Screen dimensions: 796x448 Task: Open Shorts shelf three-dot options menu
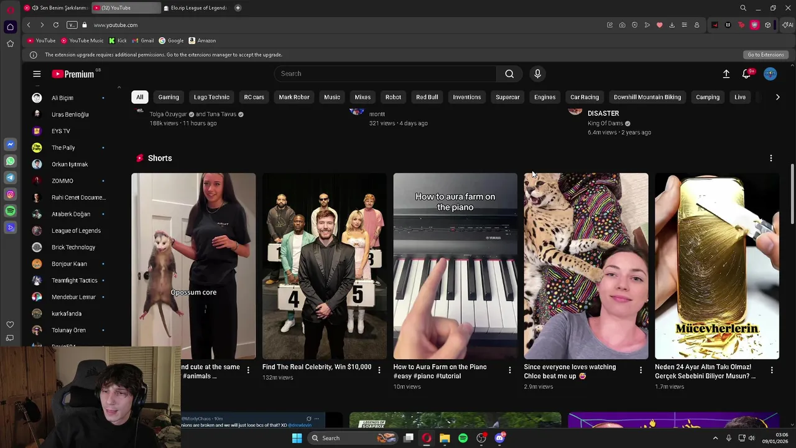click(x=771, y=158)
